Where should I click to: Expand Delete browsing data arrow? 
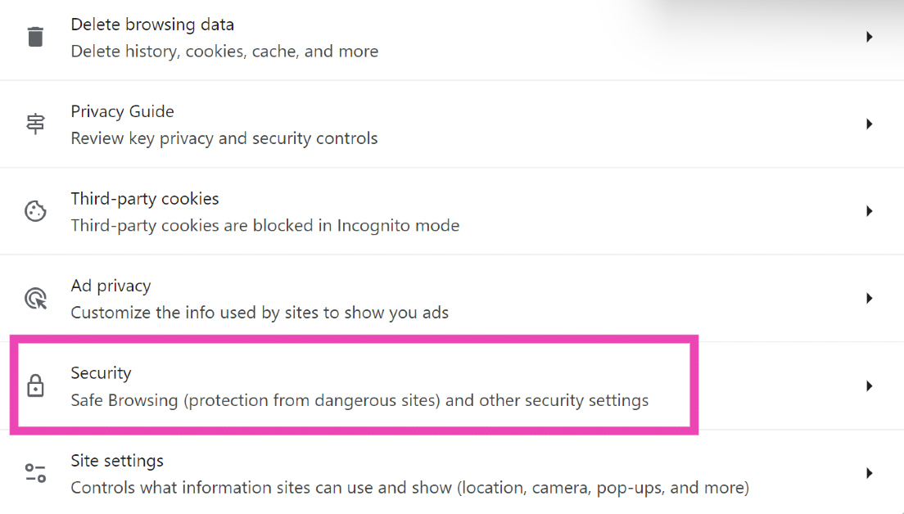[x=869, y=37]
